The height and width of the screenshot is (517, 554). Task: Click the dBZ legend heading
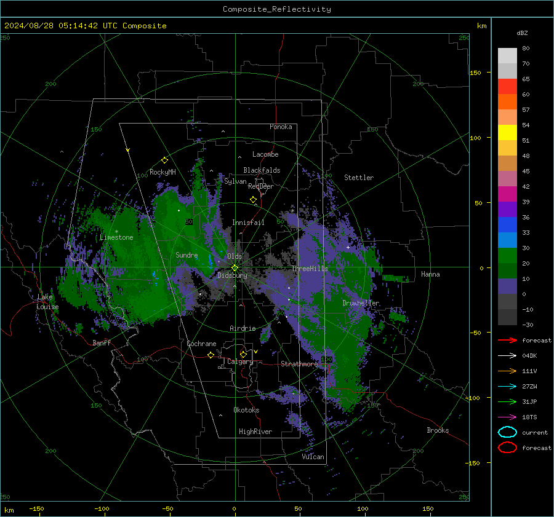[522, 33]
